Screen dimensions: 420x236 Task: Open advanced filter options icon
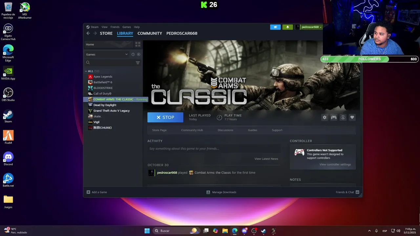(138, 63)
